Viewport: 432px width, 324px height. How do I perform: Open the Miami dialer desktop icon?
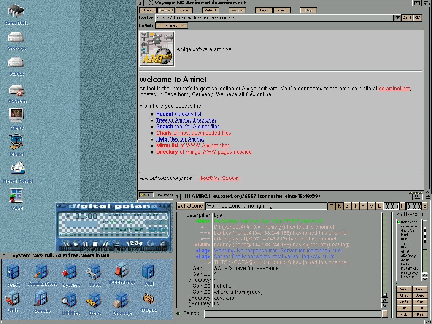(16, 142)
